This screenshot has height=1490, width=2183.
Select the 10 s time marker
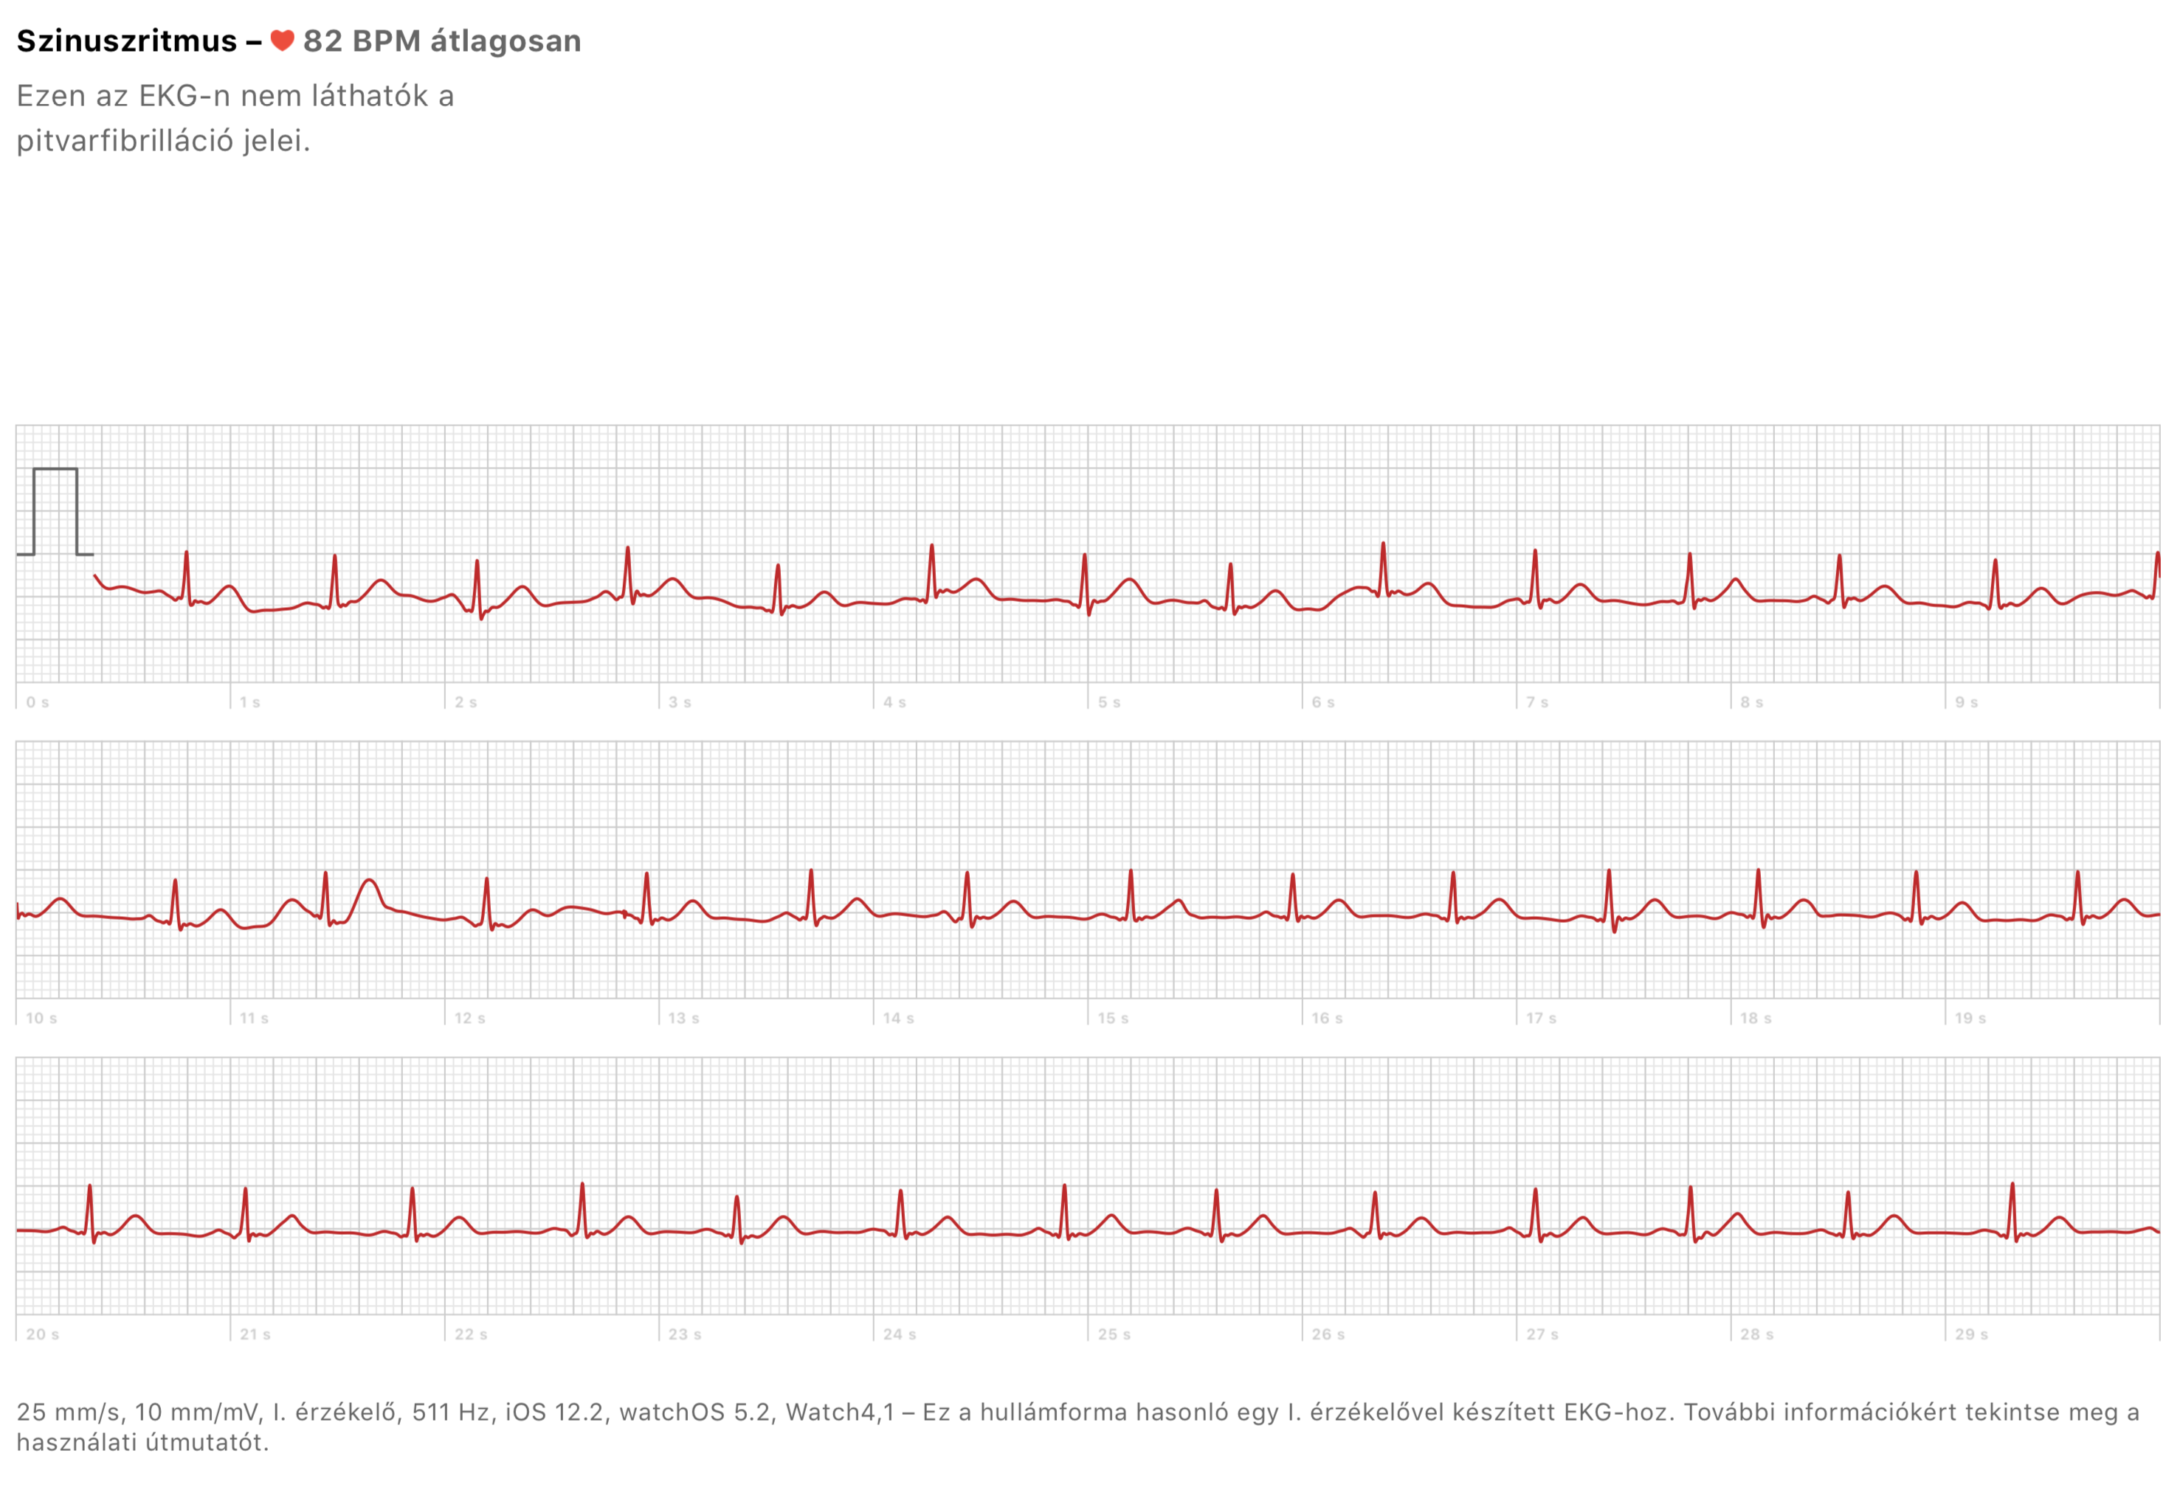(41, 1019)
